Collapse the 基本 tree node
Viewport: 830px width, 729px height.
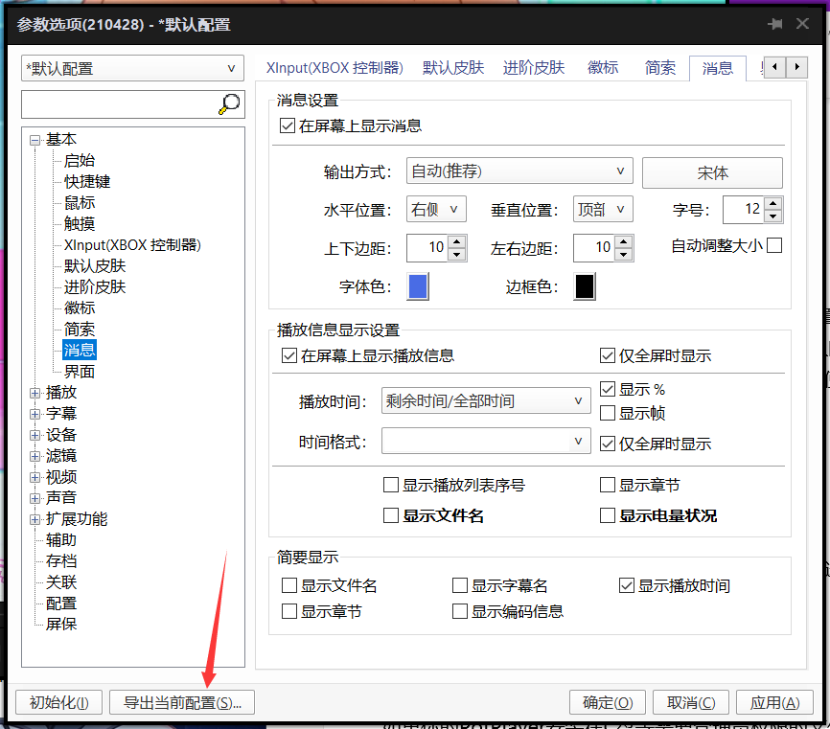click(35, 140)
